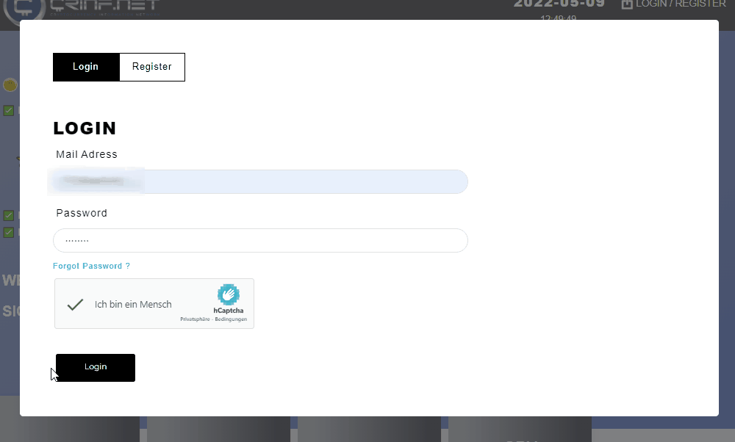Submit with the black Login button
Screen dimensions: 735x442
tap(96, 368)
